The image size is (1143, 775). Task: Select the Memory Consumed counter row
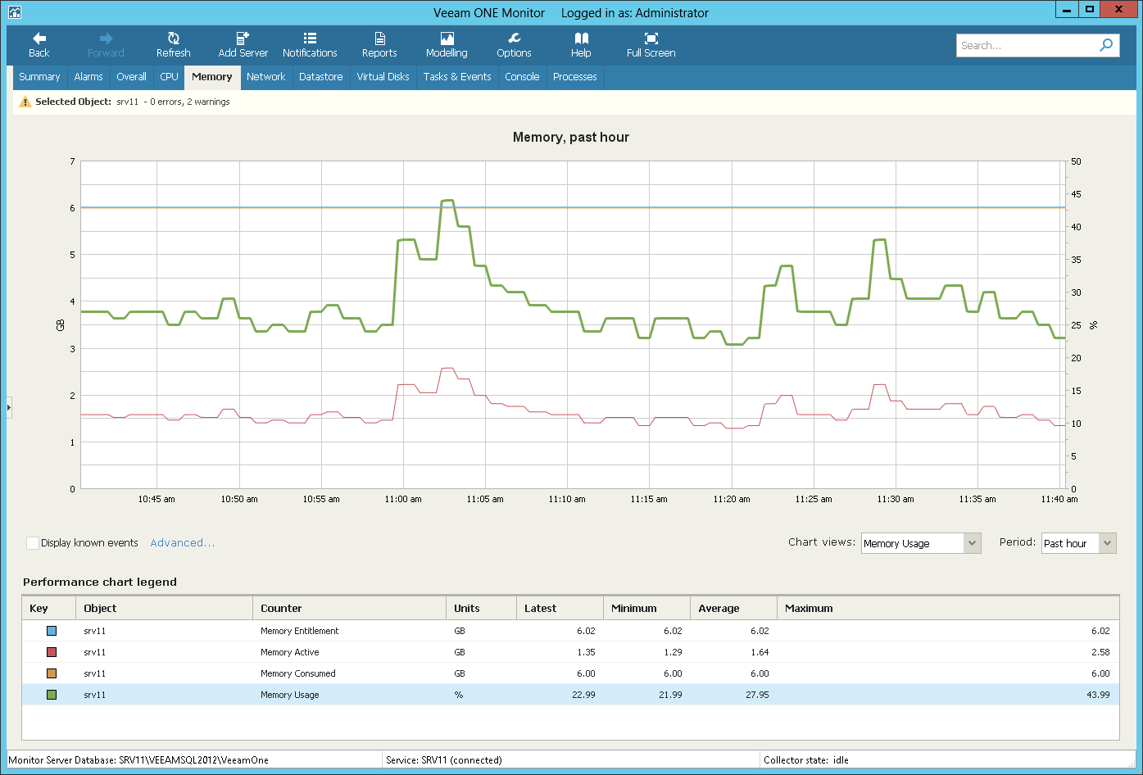(570, 673)
